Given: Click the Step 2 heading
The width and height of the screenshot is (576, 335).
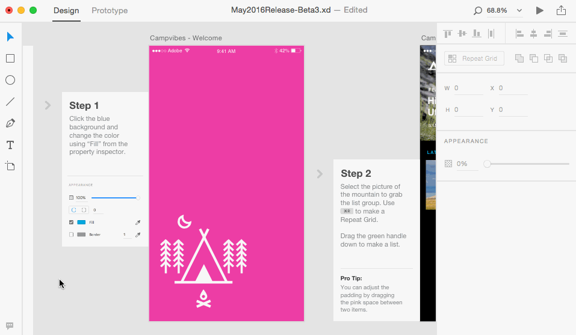Looking at the screenshot, I should [x=356, y=174].
